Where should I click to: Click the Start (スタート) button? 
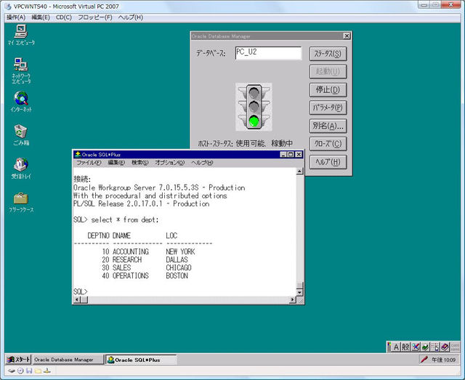point(18,360)
